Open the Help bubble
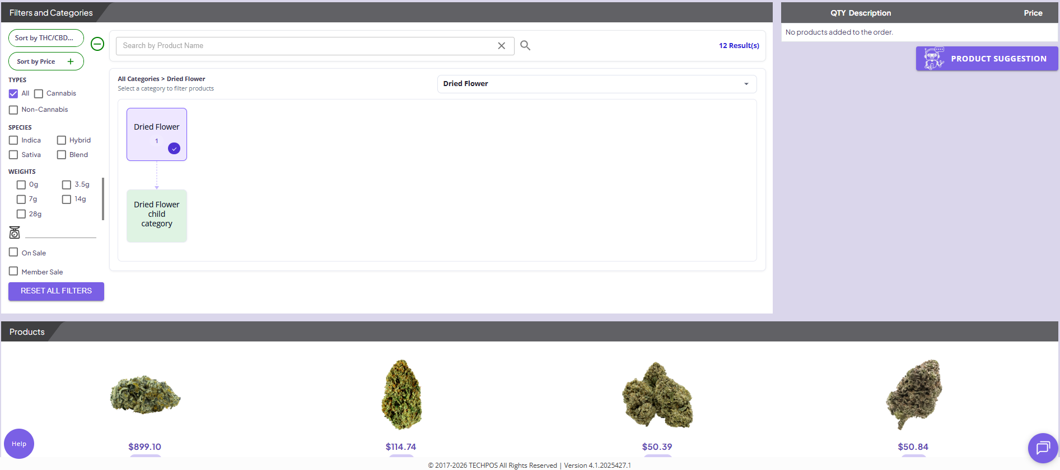The height and width of the screenshot is (470, 1060). (x=19, y=444)
